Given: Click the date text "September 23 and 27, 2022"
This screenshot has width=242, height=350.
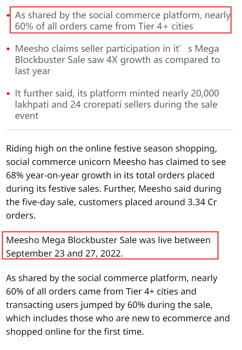Looking at the screenshot, I should [x=64, y=254].
